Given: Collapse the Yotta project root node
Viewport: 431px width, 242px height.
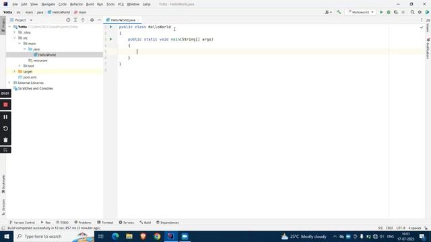Looking at the screenshot, I should point(9,27).
